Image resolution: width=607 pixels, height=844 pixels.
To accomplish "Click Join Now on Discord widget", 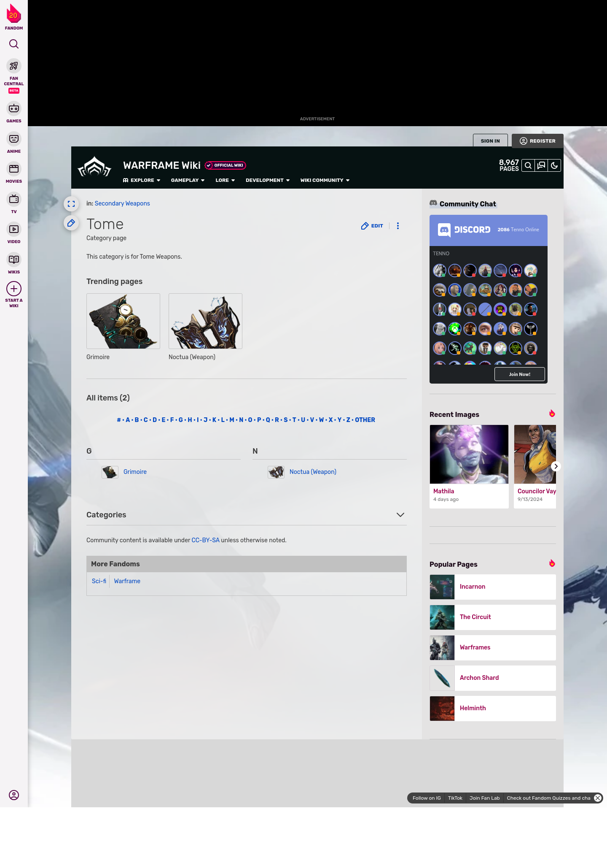I will tap(520, 374).
